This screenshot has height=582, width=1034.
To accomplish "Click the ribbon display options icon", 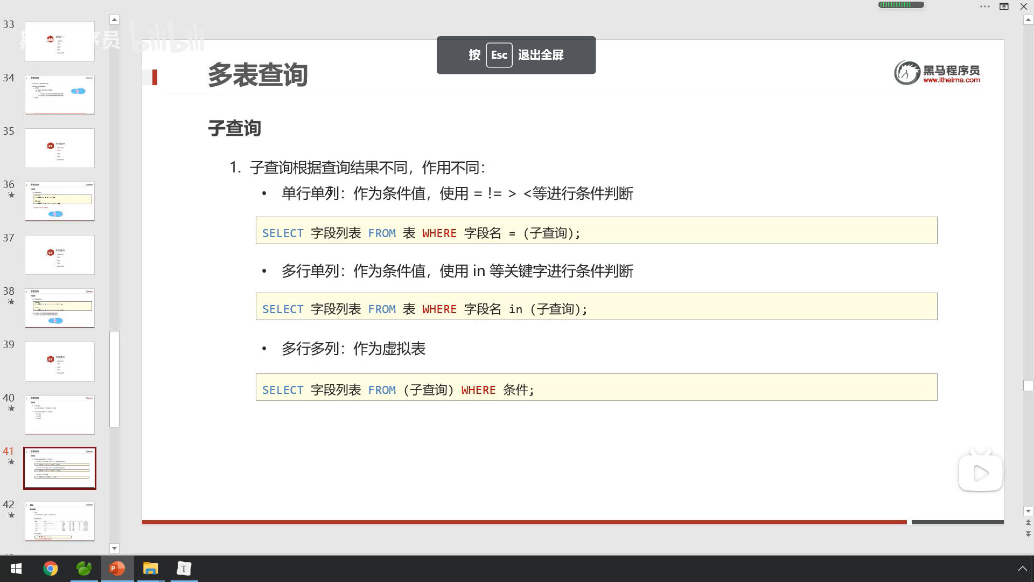I will click(1004, 6).
